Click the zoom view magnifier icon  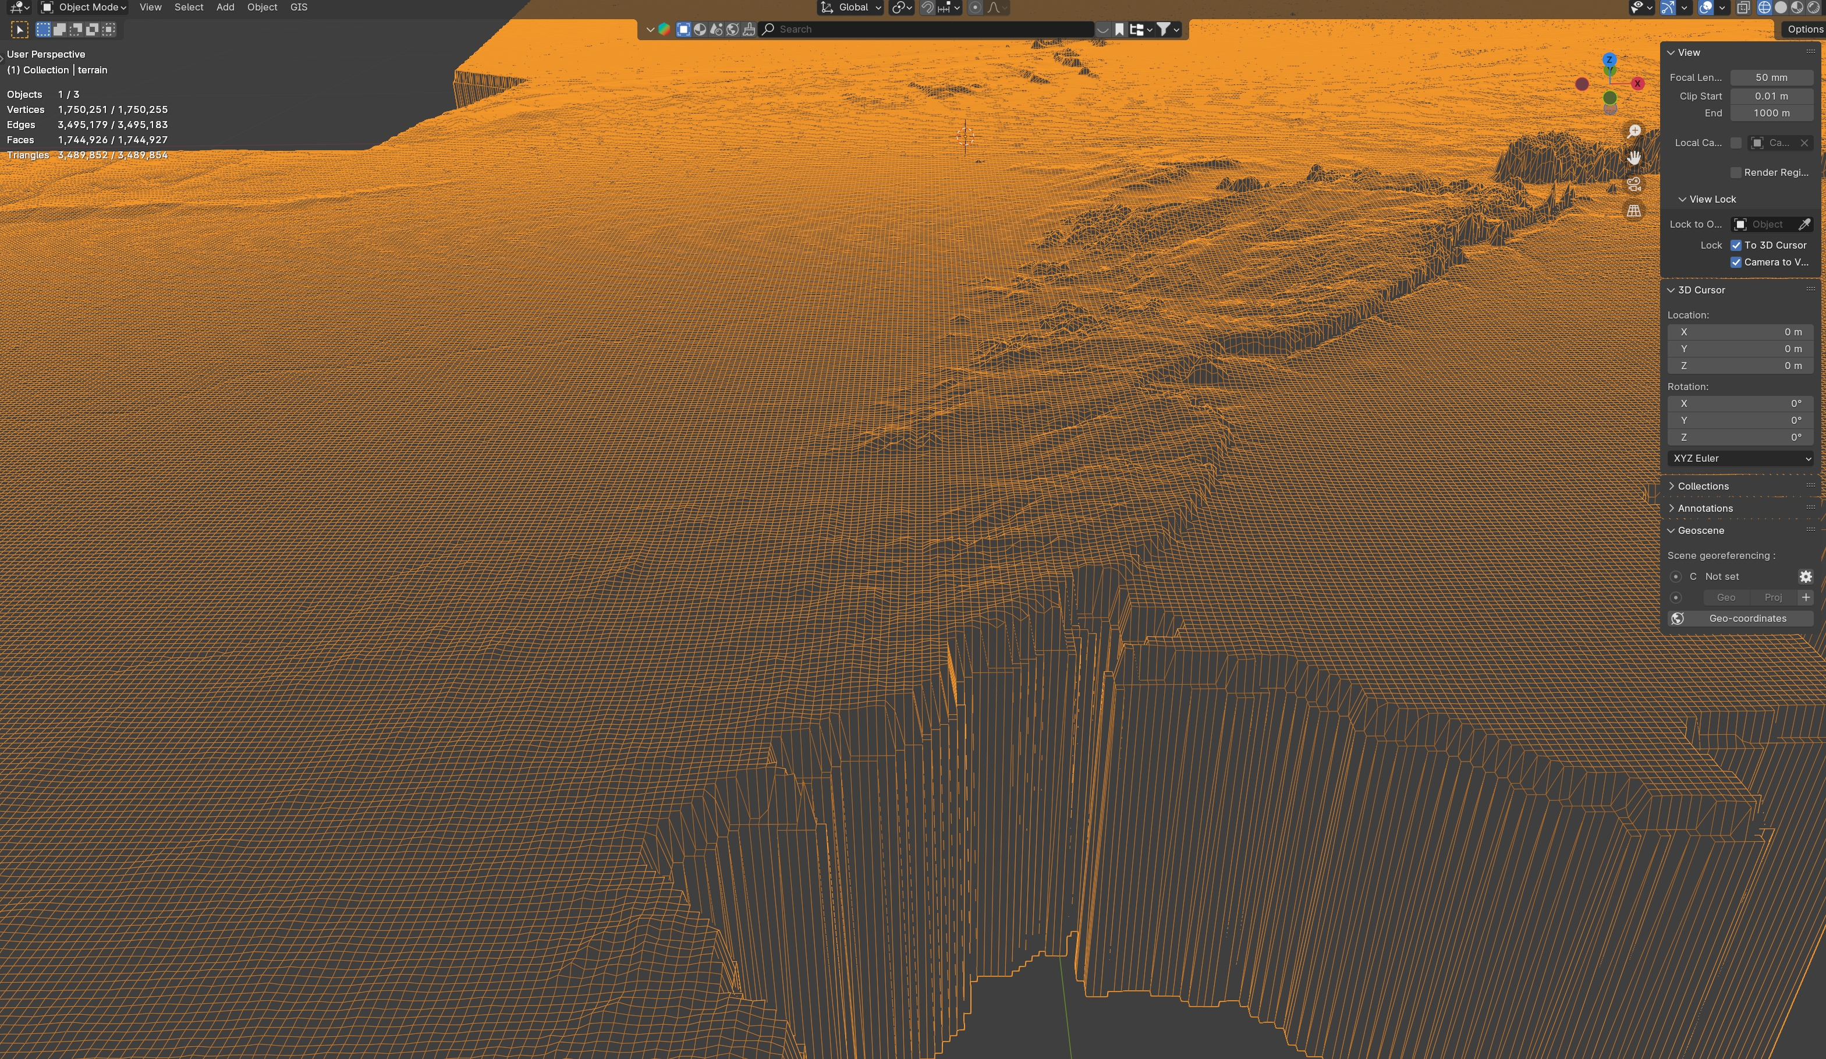click(1634, 131)
